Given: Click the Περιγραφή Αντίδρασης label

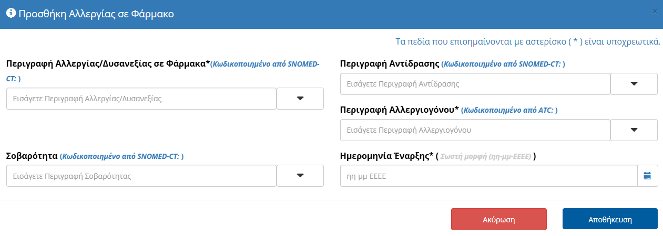Looking at the screenshot, I should (390, 64).
